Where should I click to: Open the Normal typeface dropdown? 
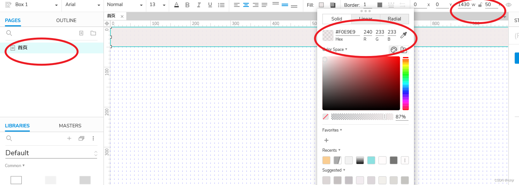[125, 4]
